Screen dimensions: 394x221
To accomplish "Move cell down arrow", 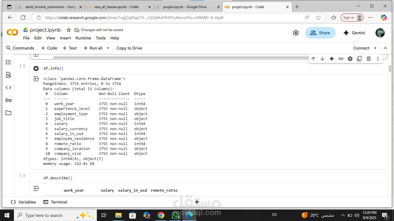I will click(322, 59).
